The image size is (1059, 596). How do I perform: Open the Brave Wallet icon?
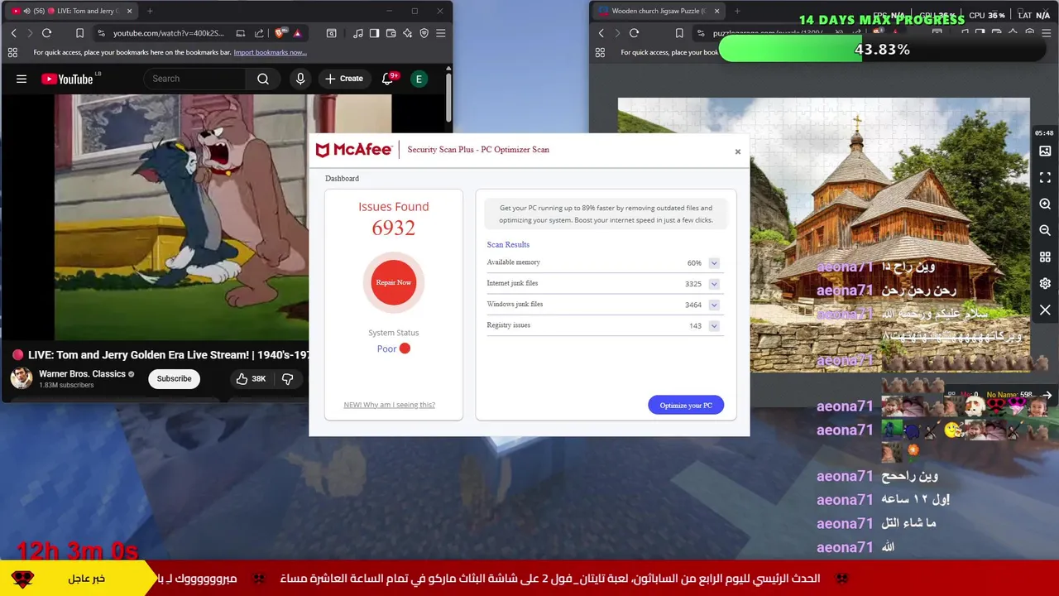[391, 33]
